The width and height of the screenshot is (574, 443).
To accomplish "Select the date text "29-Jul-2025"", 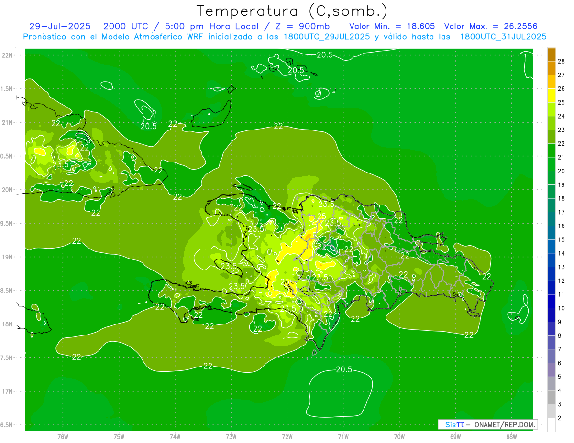I will tap(61, 26).
